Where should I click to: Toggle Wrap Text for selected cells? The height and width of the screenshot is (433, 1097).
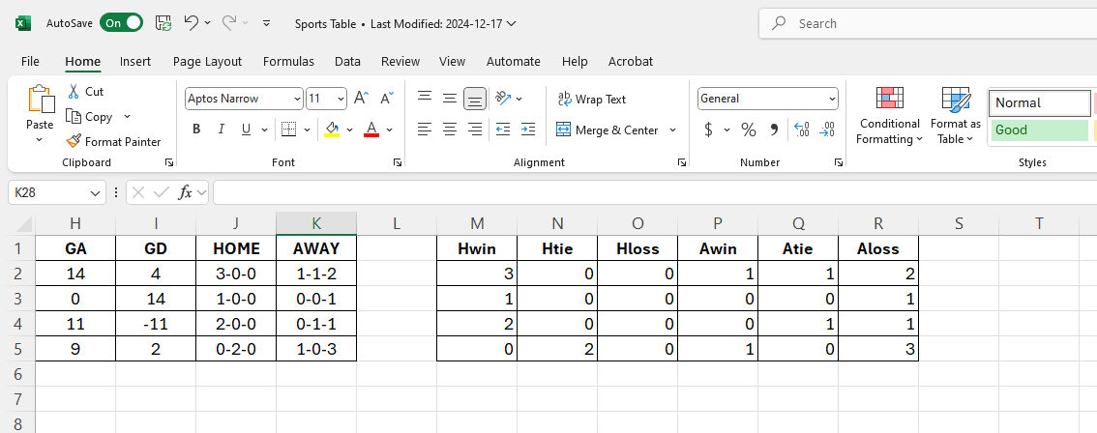click(591, 99)
